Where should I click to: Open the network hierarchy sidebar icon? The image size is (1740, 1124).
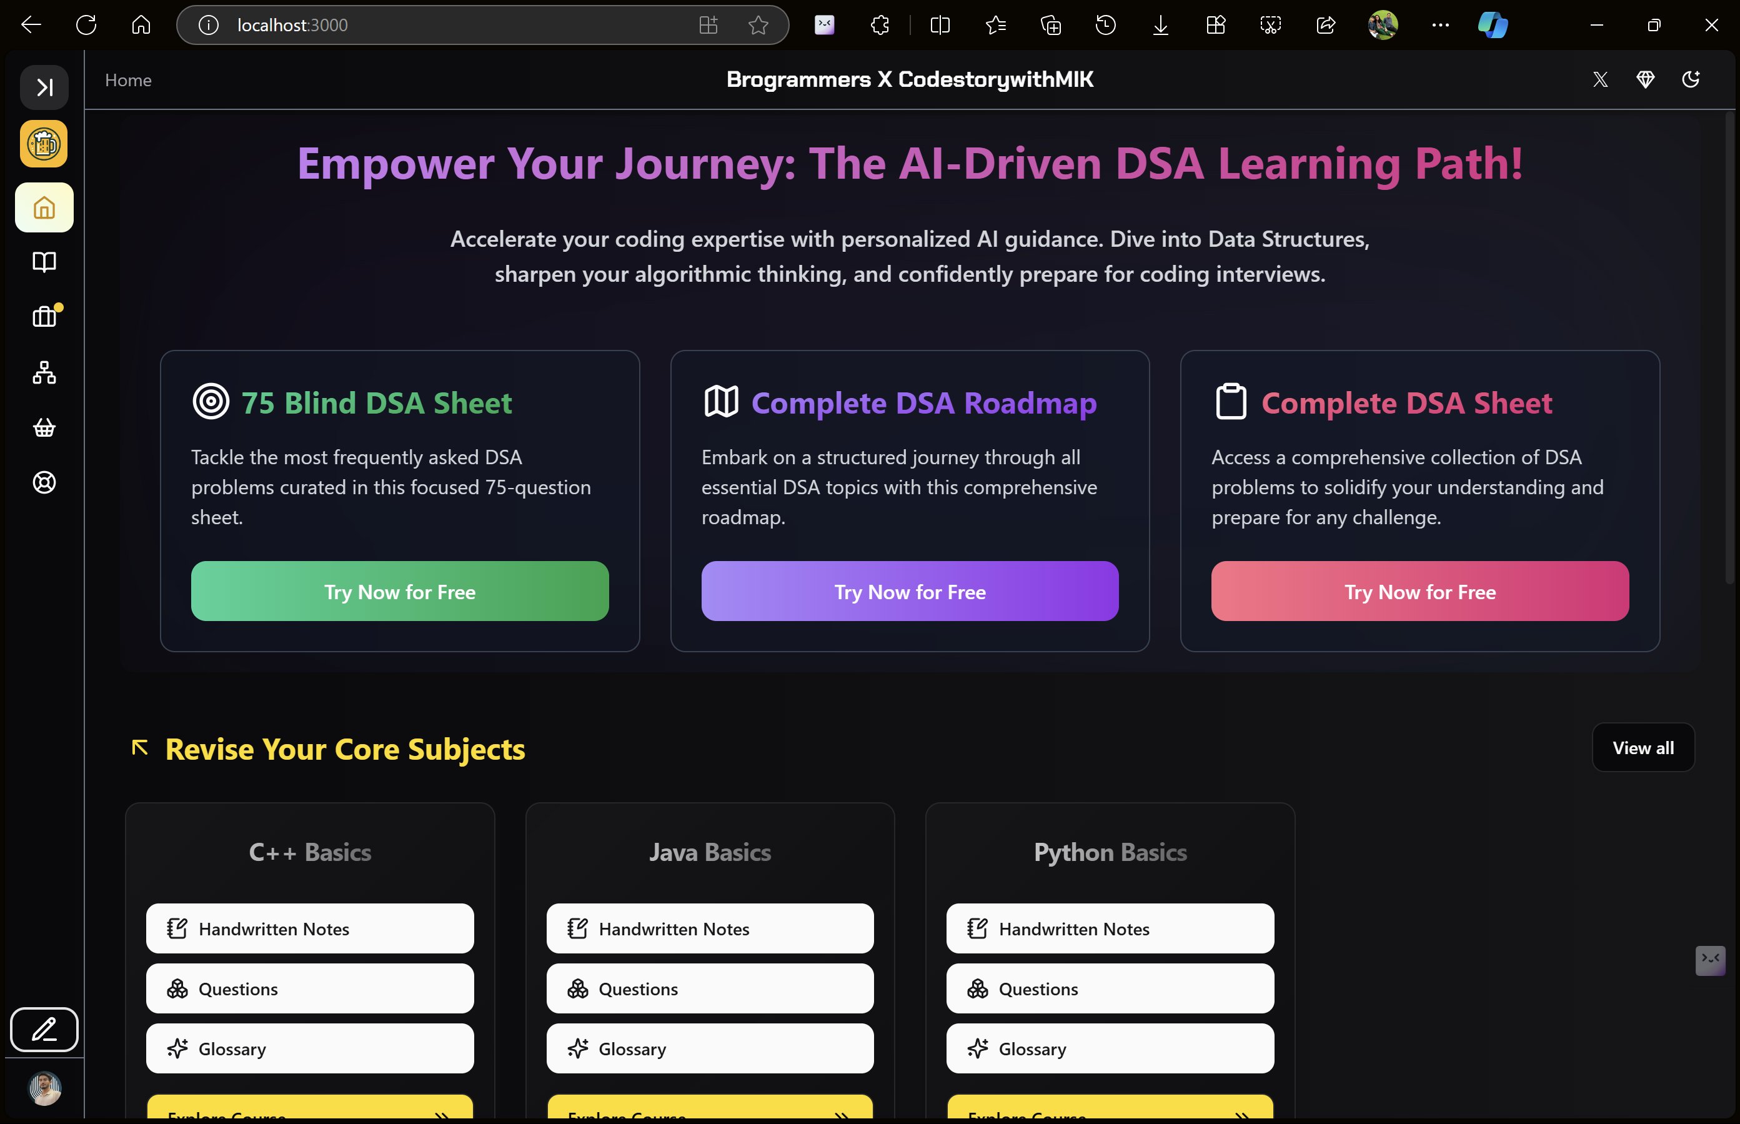tap(44, 372)
